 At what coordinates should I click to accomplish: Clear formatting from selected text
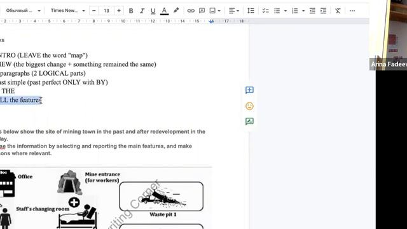click(x=338, y=11)
